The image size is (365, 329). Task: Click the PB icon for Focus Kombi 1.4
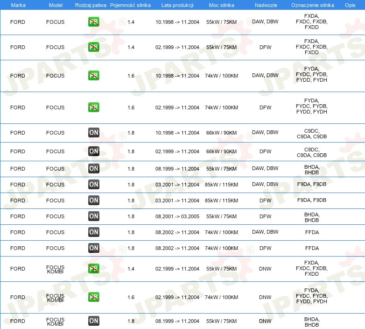click(94, 269)
